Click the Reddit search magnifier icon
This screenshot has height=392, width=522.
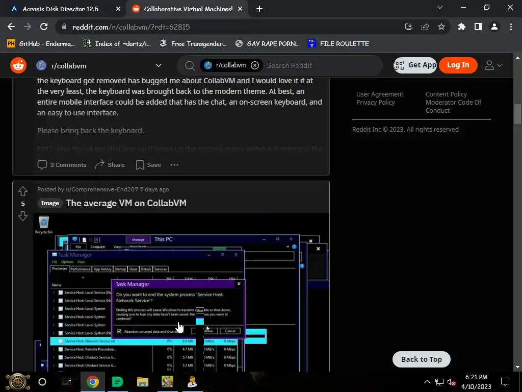(190, 66)
